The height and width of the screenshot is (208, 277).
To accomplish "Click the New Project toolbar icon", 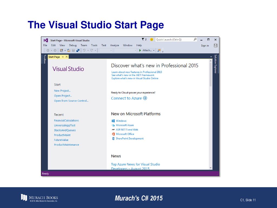I will pos(61,50).
